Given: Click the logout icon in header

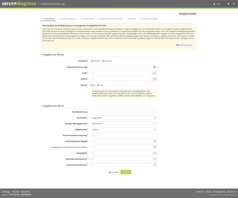Looking at the screenshot, I should [x=234, y=4].
